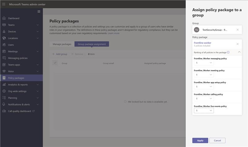Click the Users people icon
Screen dimensions: 248x147
pos(4,45)
